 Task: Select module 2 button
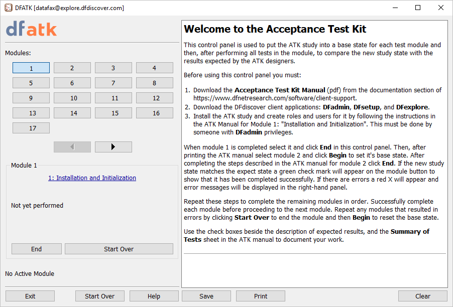(72, 68)
